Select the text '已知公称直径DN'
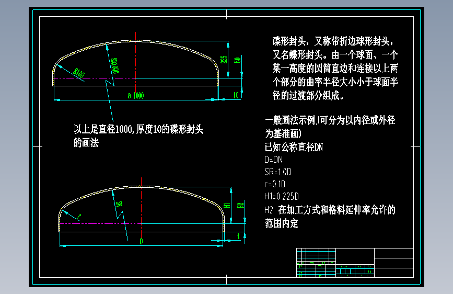The height and width of the screenshot is (294, 453). click(294, 148)
